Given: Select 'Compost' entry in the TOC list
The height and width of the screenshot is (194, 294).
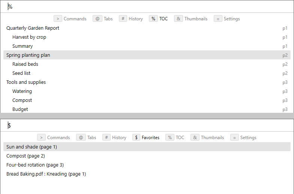Looking at the screenshot, I should click(x=147, y=100).
